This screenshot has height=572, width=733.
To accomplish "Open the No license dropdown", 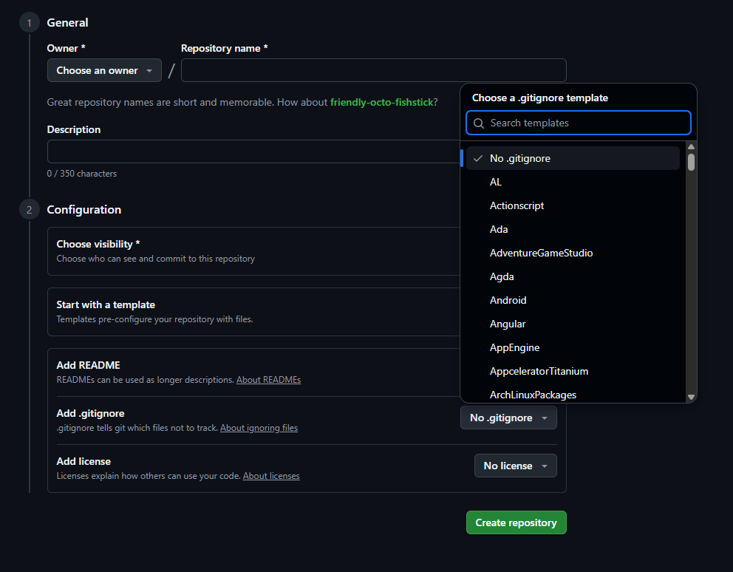I will coord(516,466).
